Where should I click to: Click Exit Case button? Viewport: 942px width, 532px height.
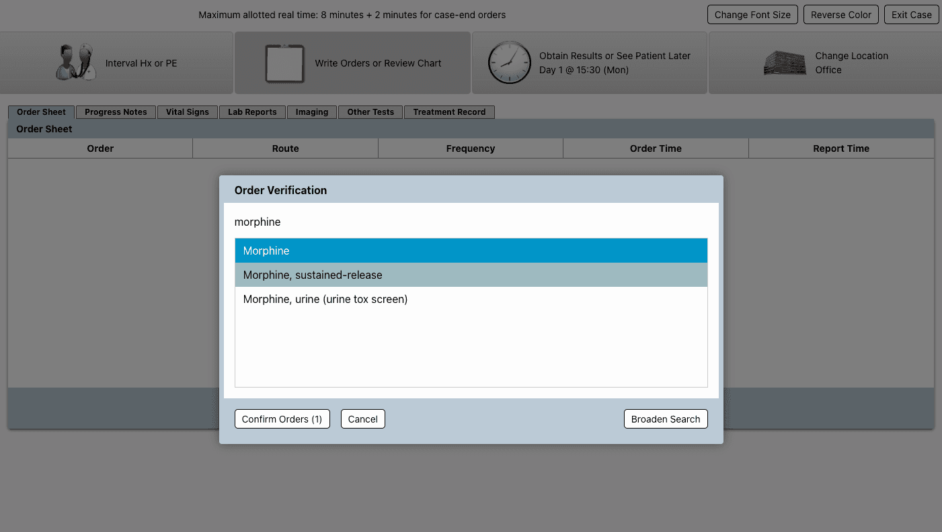(911, 15)
